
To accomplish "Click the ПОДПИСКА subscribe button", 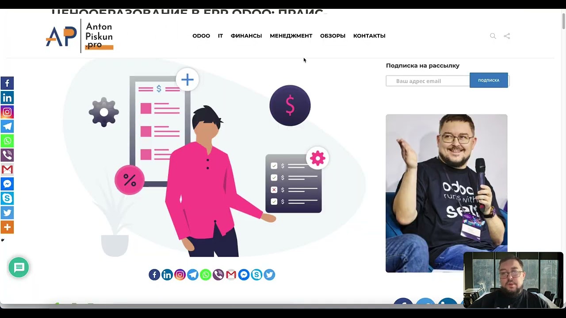I will [489, 80].
